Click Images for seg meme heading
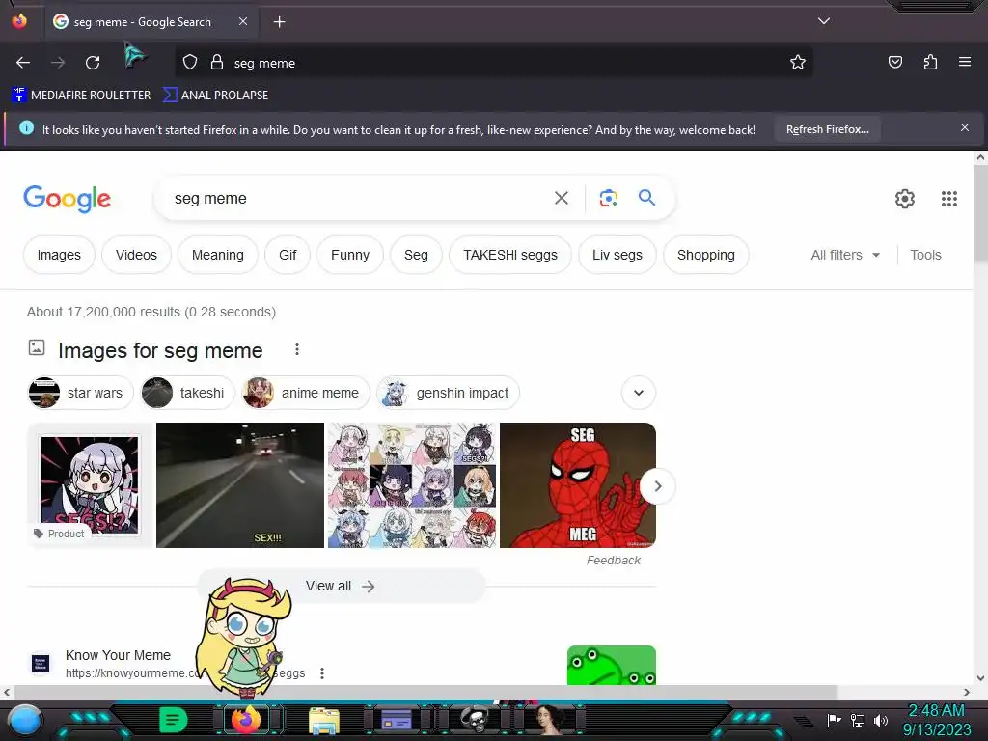The image size is (988, 741). click(x=160, y=350)
